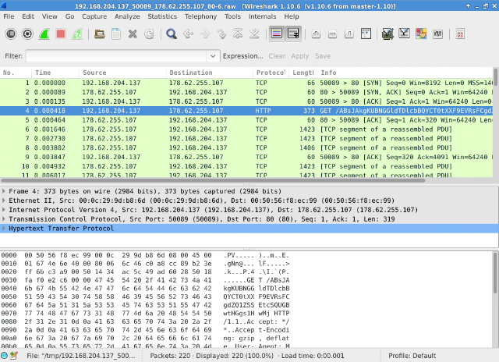Open the capture interfaces list
The image size is (499, 362).
tap(11, 34)
